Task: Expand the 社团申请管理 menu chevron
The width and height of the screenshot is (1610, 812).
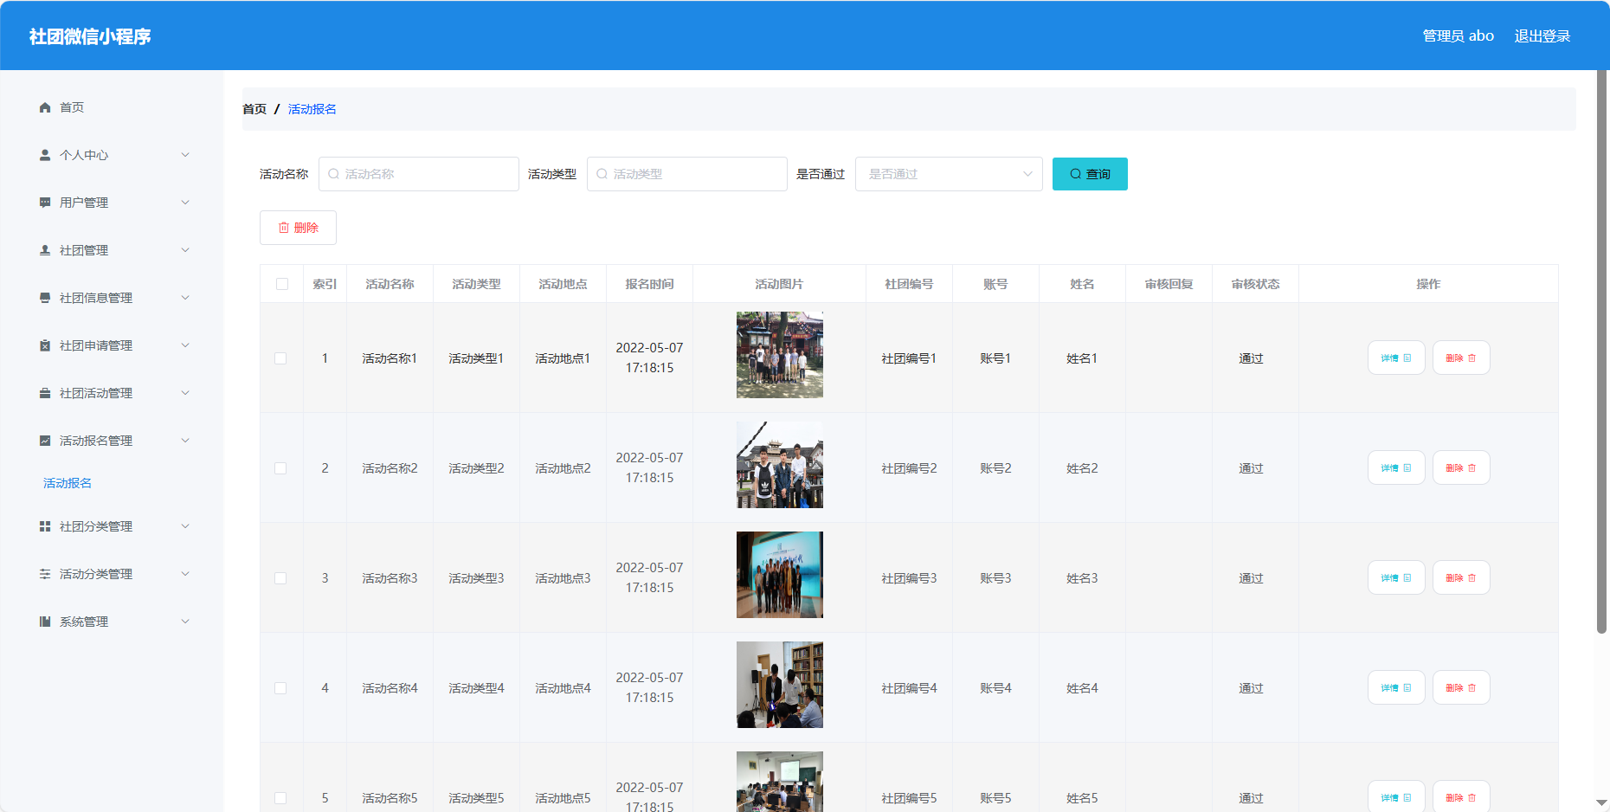Action: pos(185,345)
